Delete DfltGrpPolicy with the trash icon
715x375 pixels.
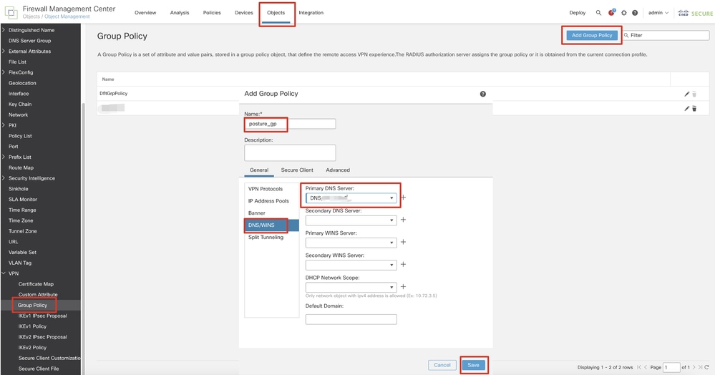694,94
